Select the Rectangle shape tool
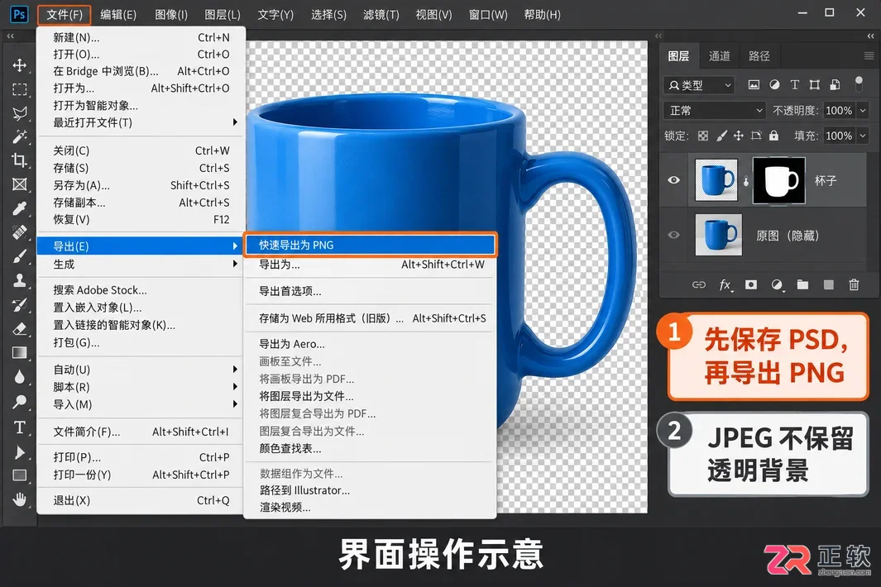The image size is (881, 587). tap(19, 475)
